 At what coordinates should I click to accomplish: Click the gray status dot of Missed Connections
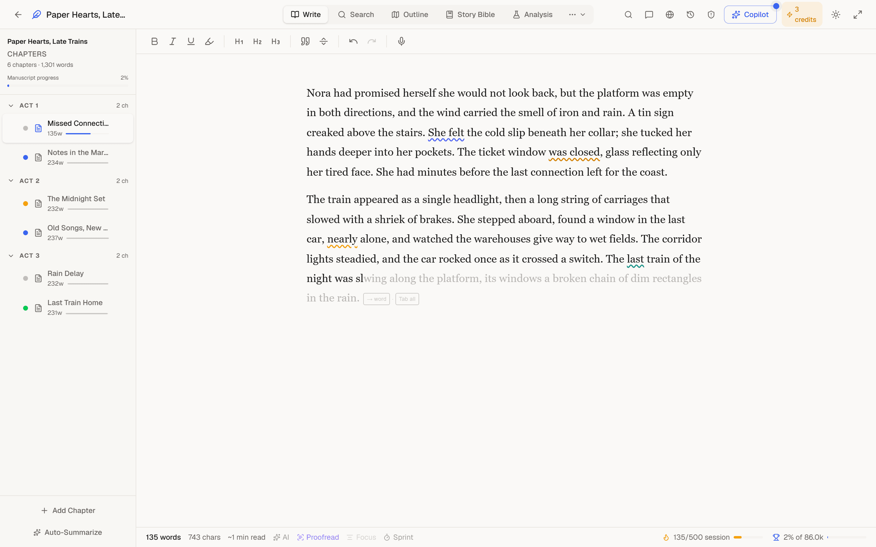tap(25, 128)
